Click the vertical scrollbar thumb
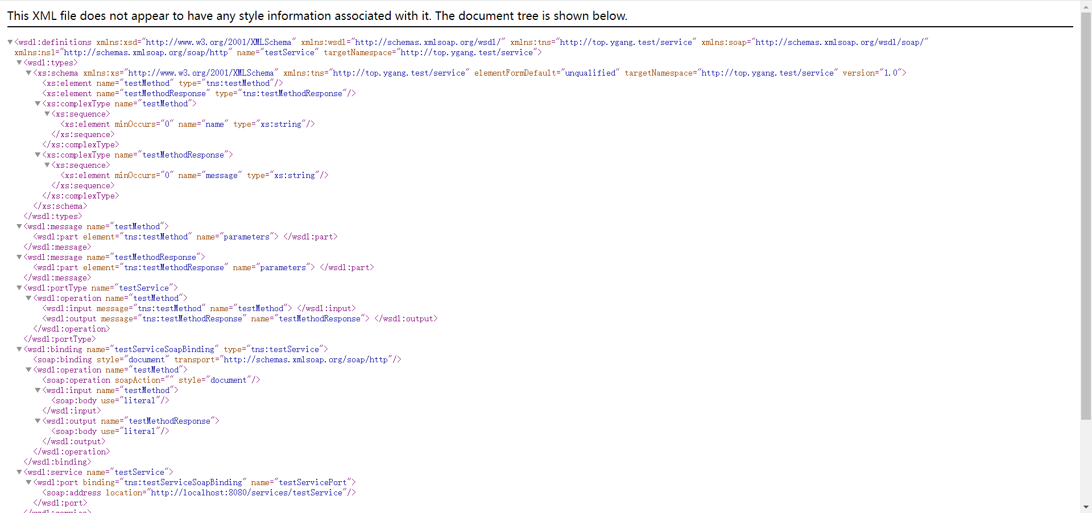The width and height of the screenshot is (1092, 513). coord(1086,216)
